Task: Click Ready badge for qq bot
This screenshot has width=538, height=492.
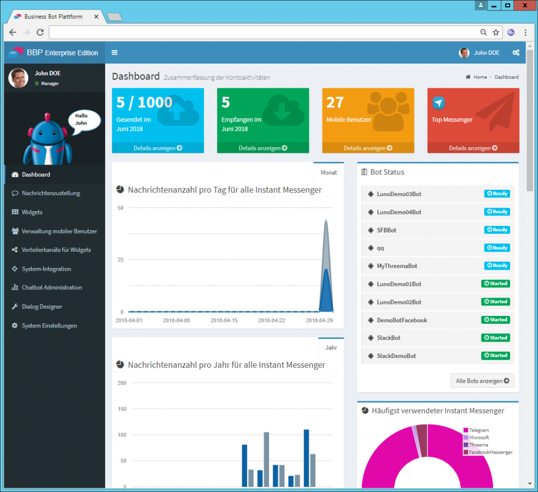Action: pos(497,248)
